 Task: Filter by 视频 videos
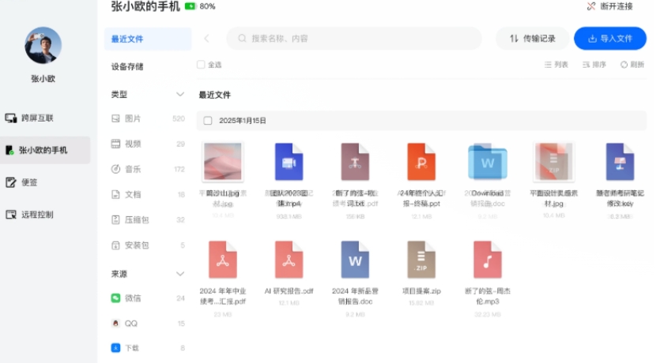coord(148,144)
